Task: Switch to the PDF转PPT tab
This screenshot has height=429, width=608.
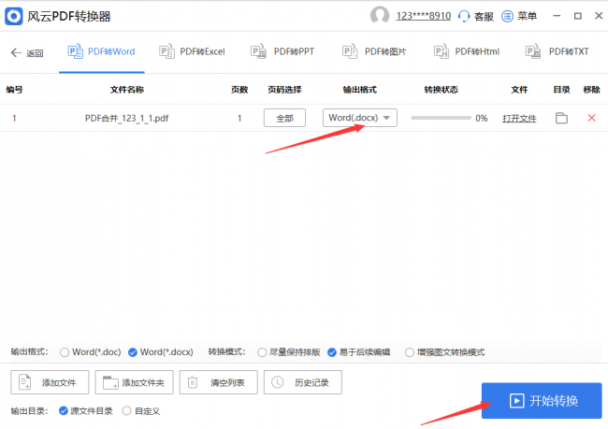Action: pyautogui.click(x=282, y=51)
